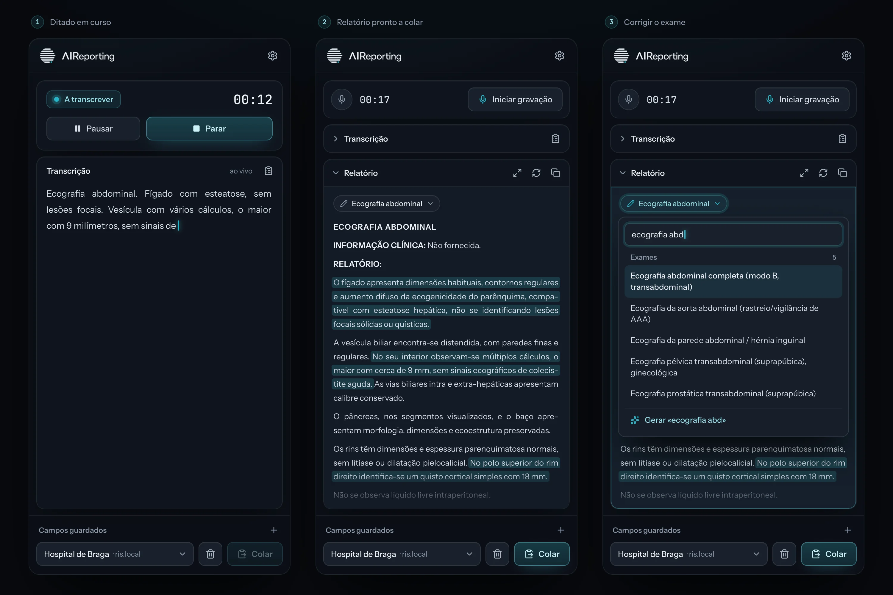The width and height of the screenshot is (893, 595).
Task: Delete saved field trash icon in Ditado em curso panel
Action: coord(210,554)
